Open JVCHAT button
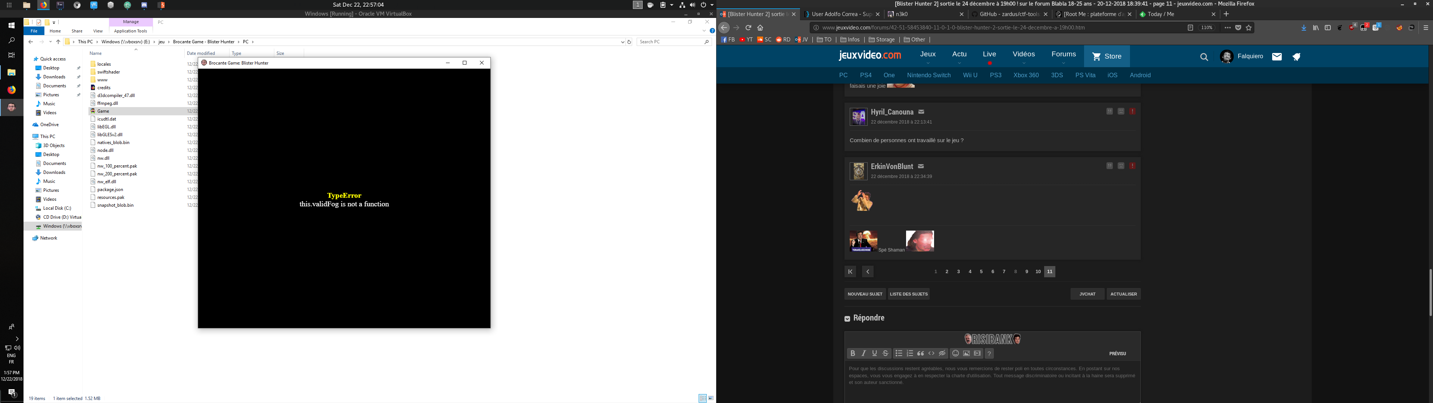1433x403 pixels. click(1087, 294)
